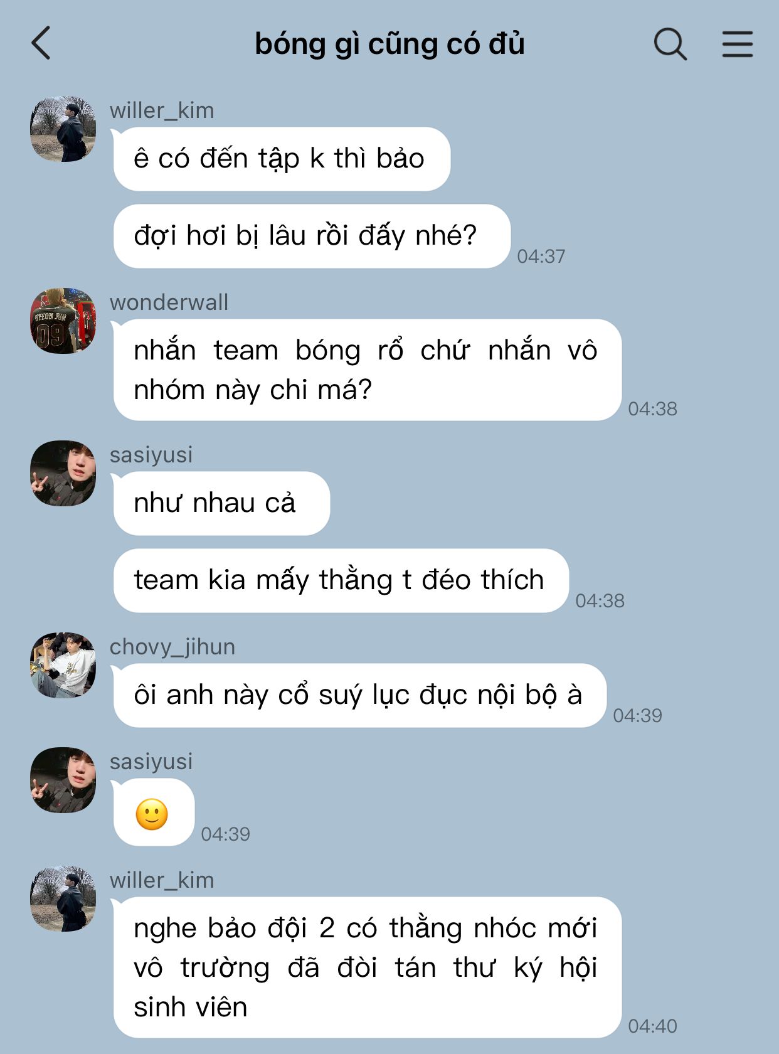The height and width of the screenshot is (1054, 779).
Task: Tap sasiyusi's avatar next to emoji message
Action: (63, 780)
